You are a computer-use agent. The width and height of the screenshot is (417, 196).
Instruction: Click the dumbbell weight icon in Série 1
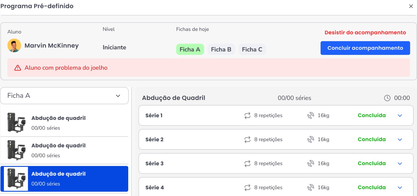click(x=311, y=115)
